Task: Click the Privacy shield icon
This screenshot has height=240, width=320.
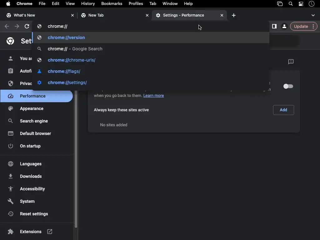Action: tap(11, 83)
